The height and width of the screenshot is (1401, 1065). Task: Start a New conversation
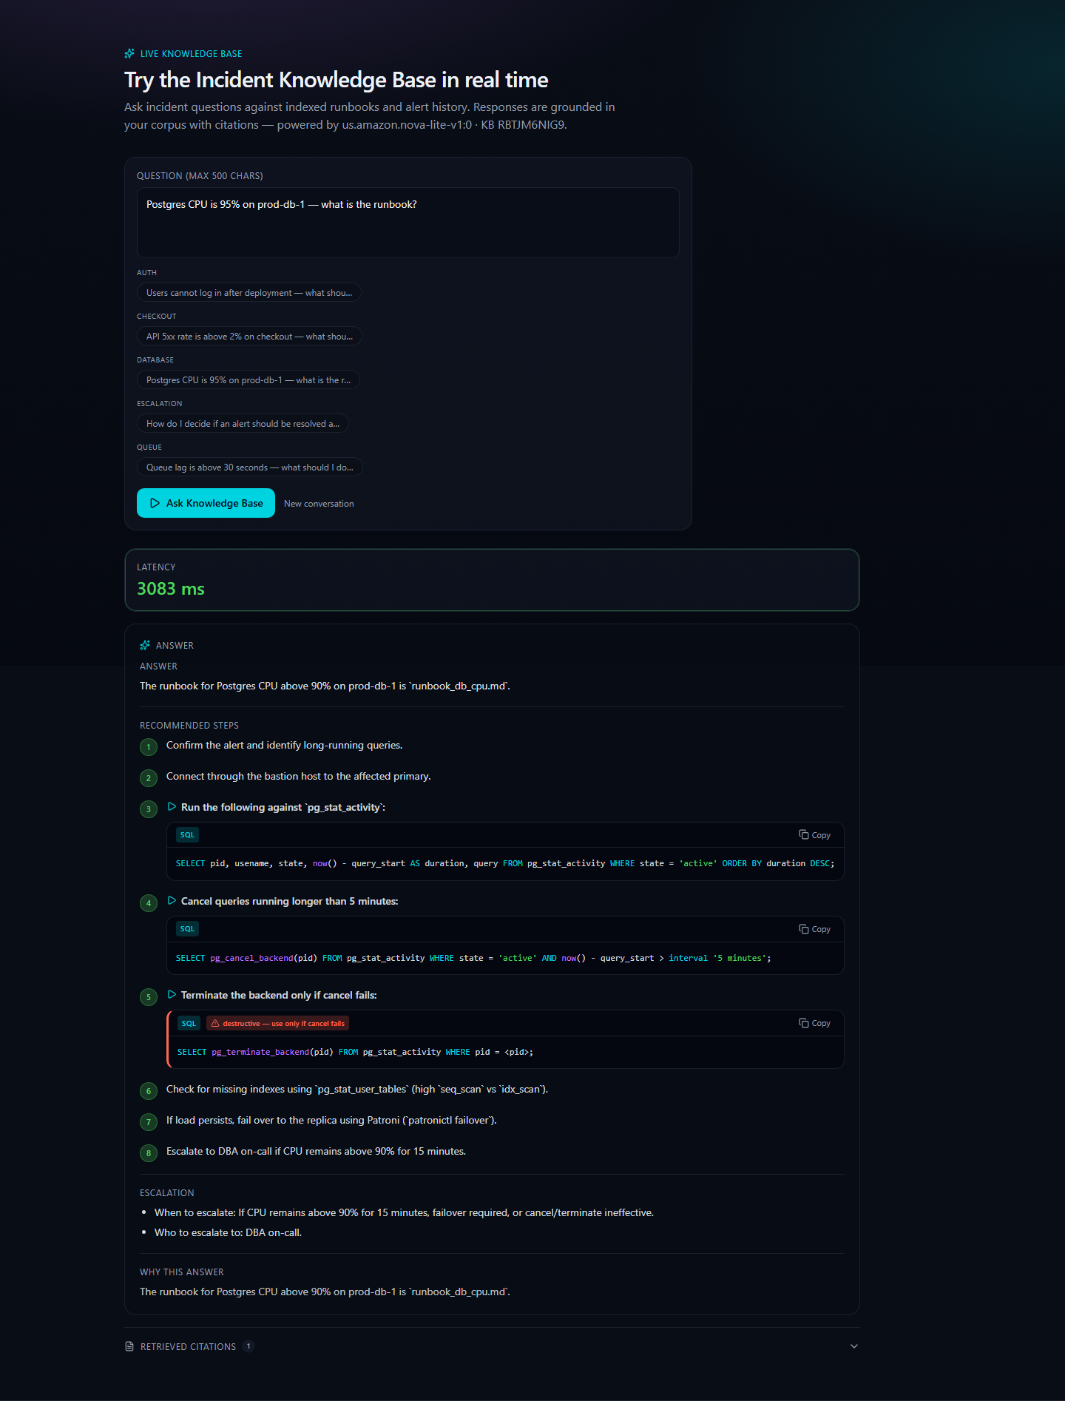[x=319, y=504]
